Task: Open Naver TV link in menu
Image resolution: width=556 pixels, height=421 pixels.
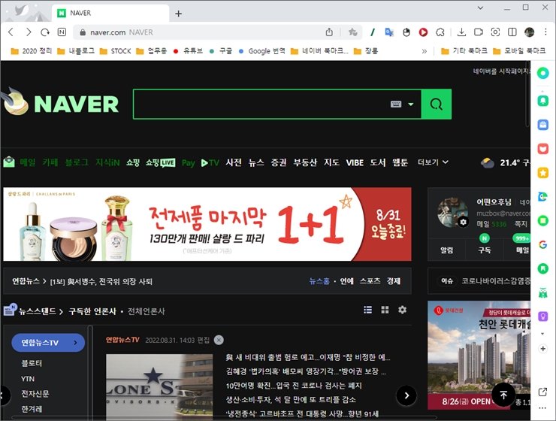Action: pyautogui.click(x=210, y=162)
